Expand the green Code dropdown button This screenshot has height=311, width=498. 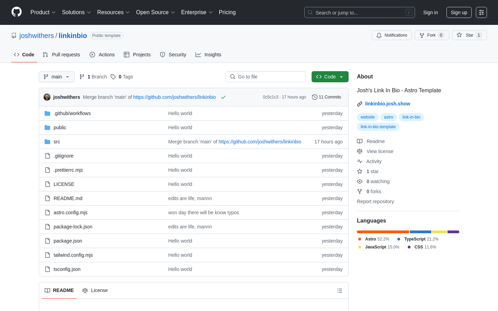coord(330,77)
